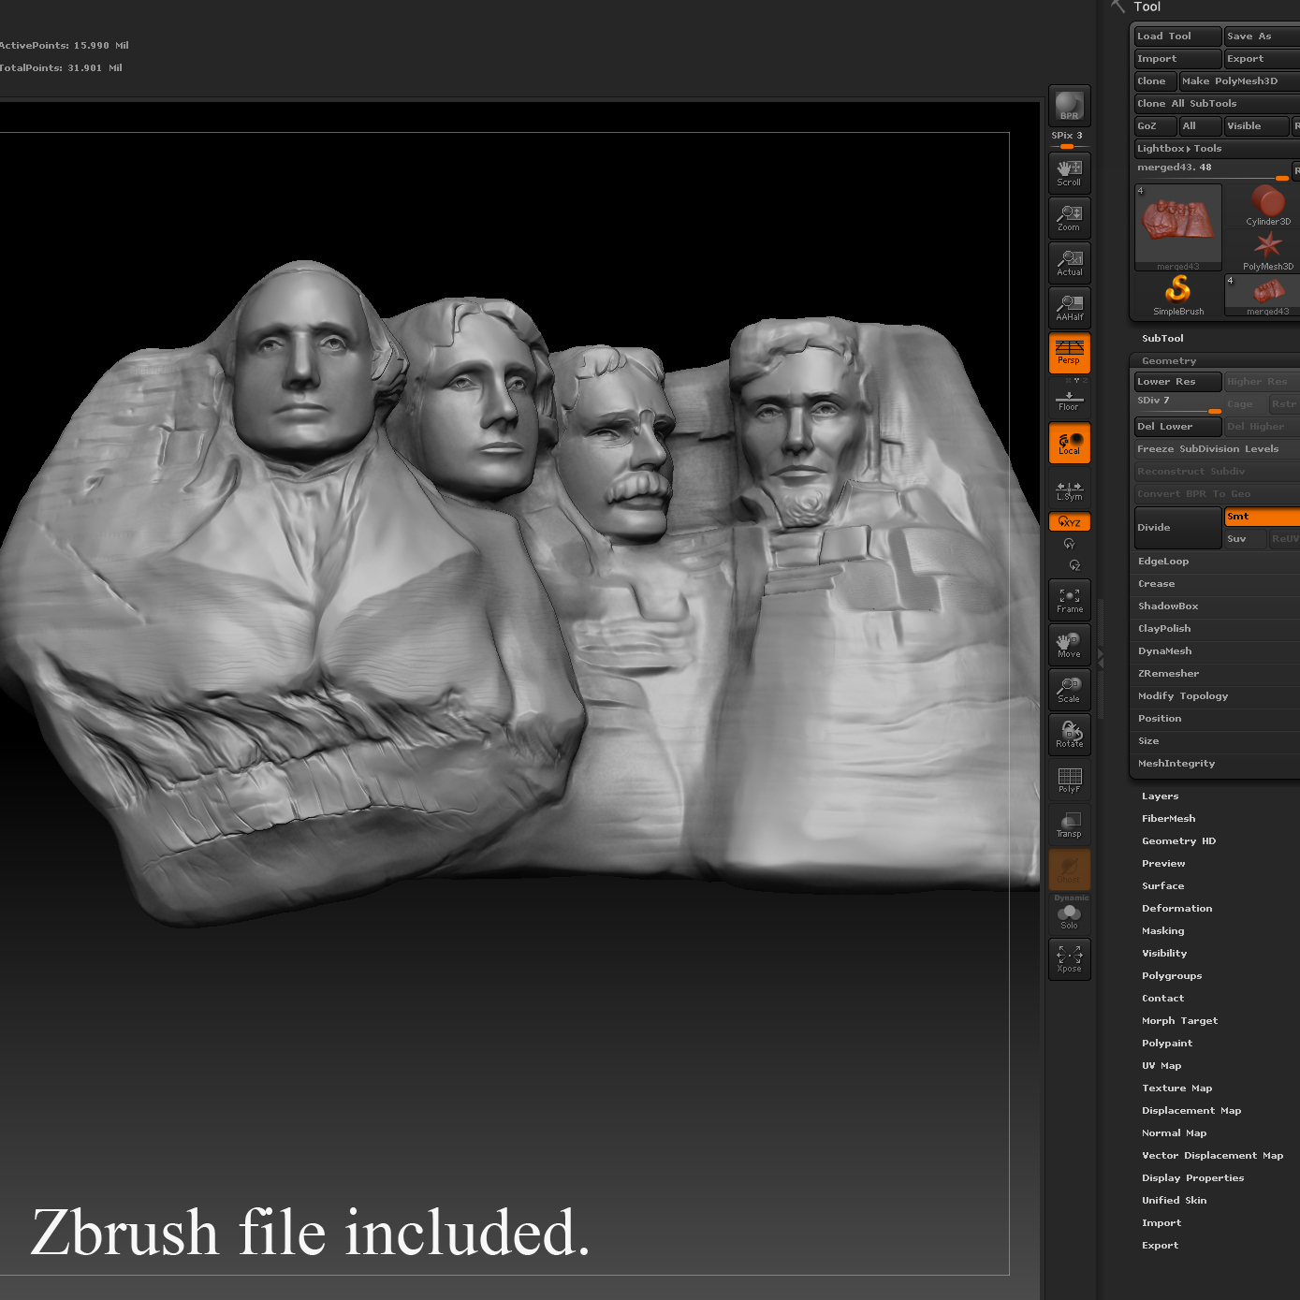
Task: Open the Texture Map section
Action: click(1176, 1088)
